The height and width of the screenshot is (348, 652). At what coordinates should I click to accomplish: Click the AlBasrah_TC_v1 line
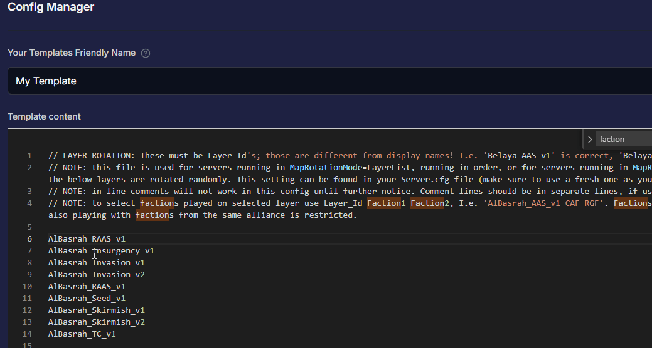pos(82,334)
